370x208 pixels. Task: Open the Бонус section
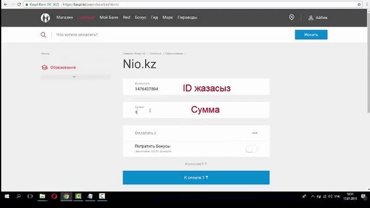[x=140, y=17]
